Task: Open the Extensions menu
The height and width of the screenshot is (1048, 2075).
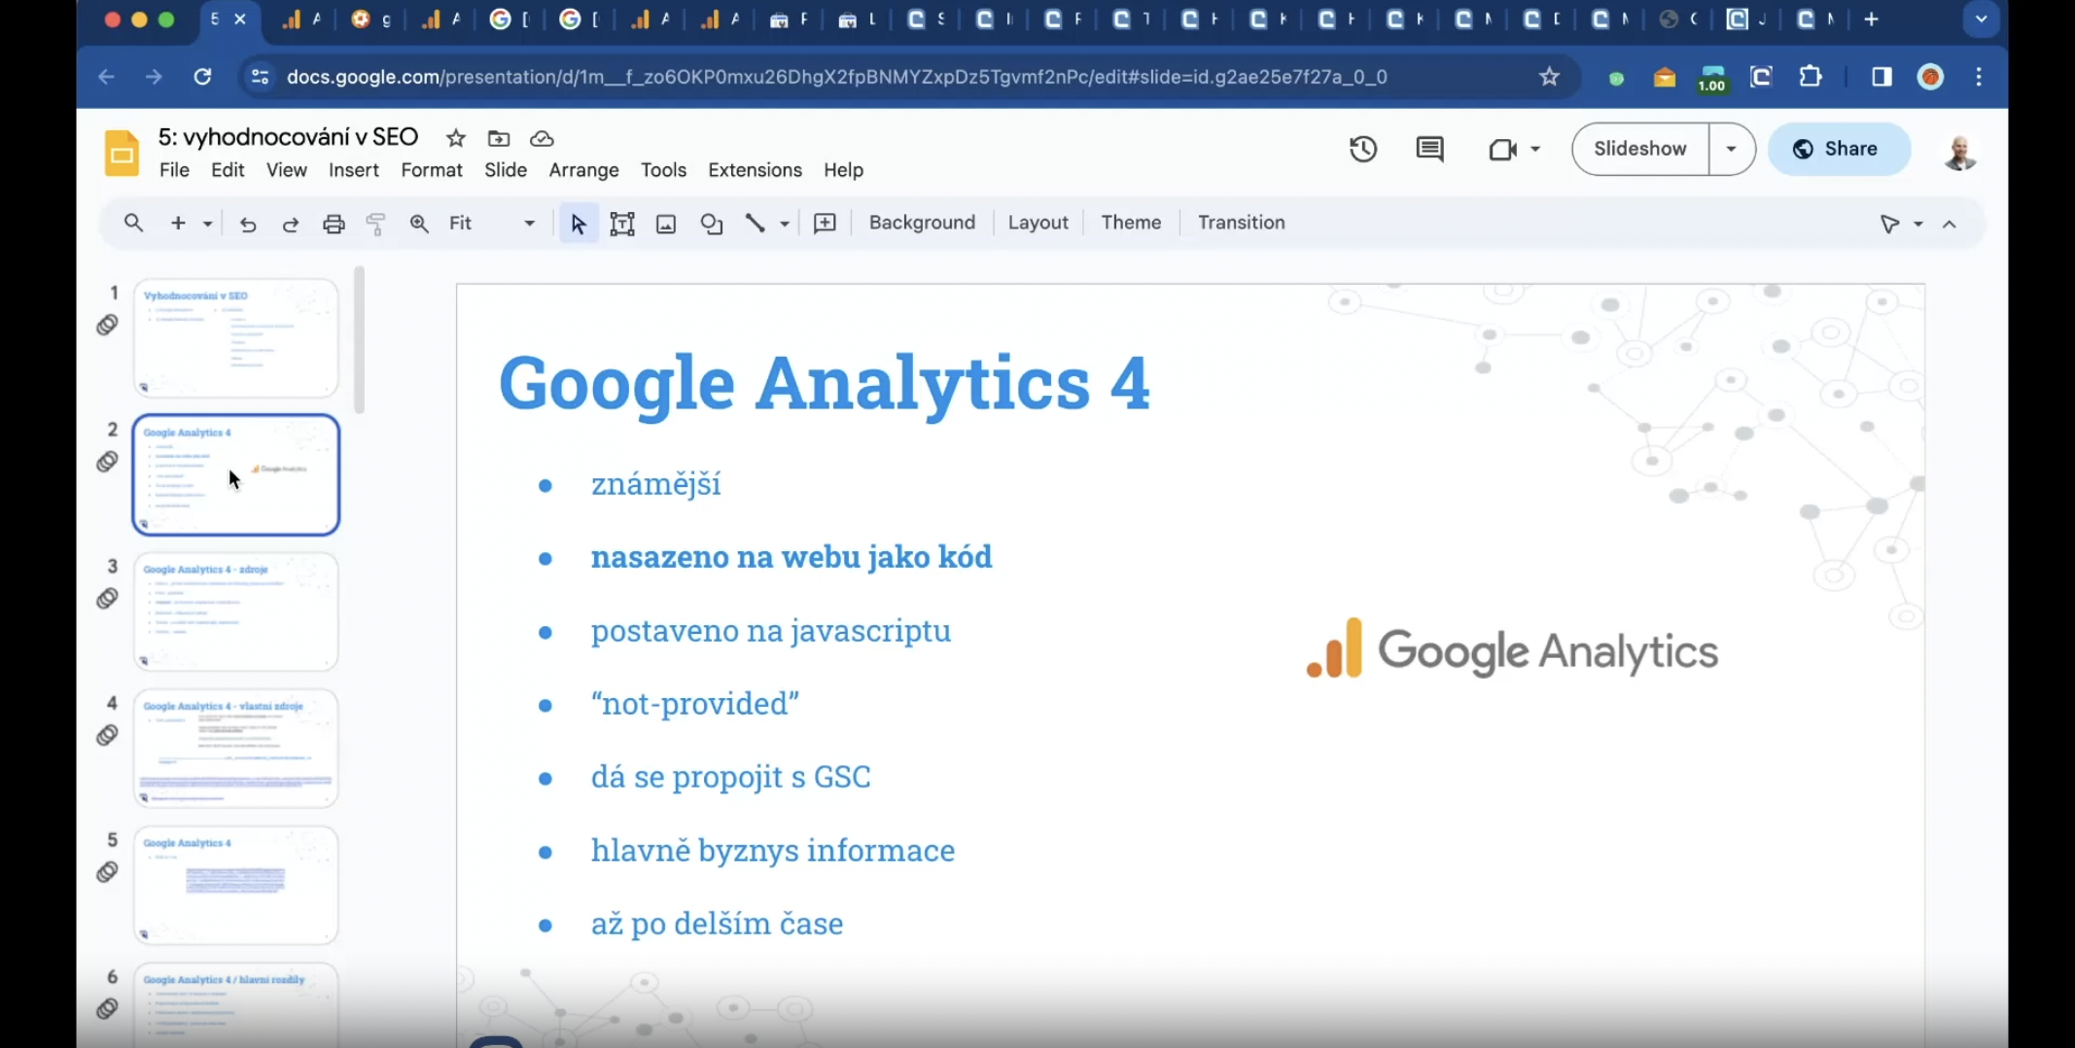Action: [755, 170]
